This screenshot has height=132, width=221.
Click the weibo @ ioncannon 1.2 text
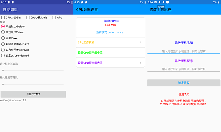point(13,100)
